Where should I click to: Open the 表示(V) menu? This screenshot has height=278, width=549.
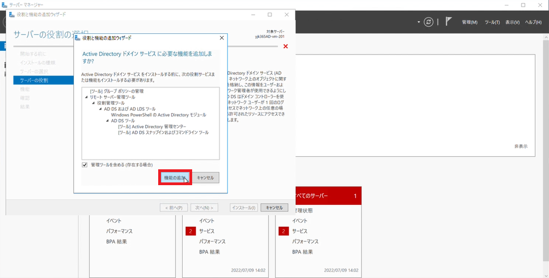pos(512,22)
